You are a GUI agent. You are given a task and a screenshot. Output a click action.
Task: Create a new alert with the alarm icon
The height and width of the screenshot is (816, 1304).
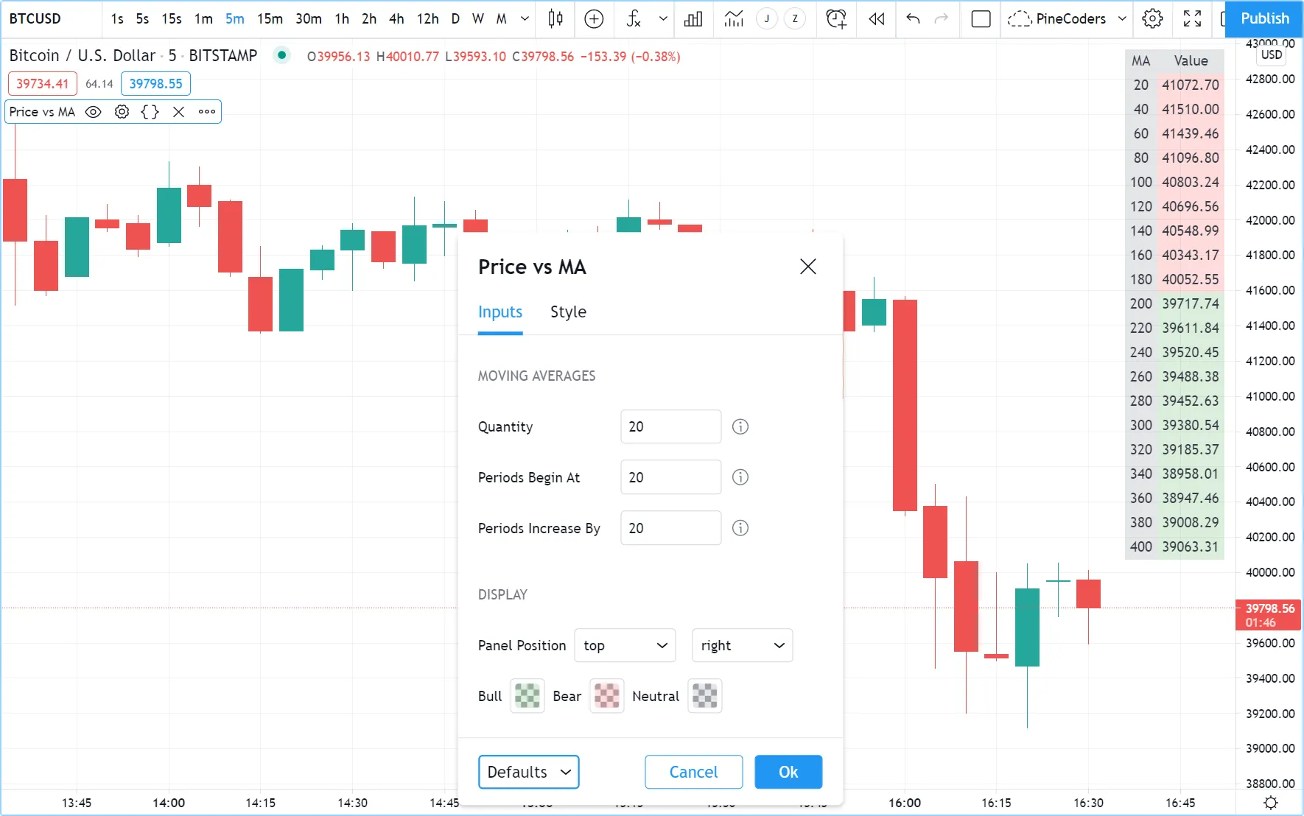tap(836, 19)
